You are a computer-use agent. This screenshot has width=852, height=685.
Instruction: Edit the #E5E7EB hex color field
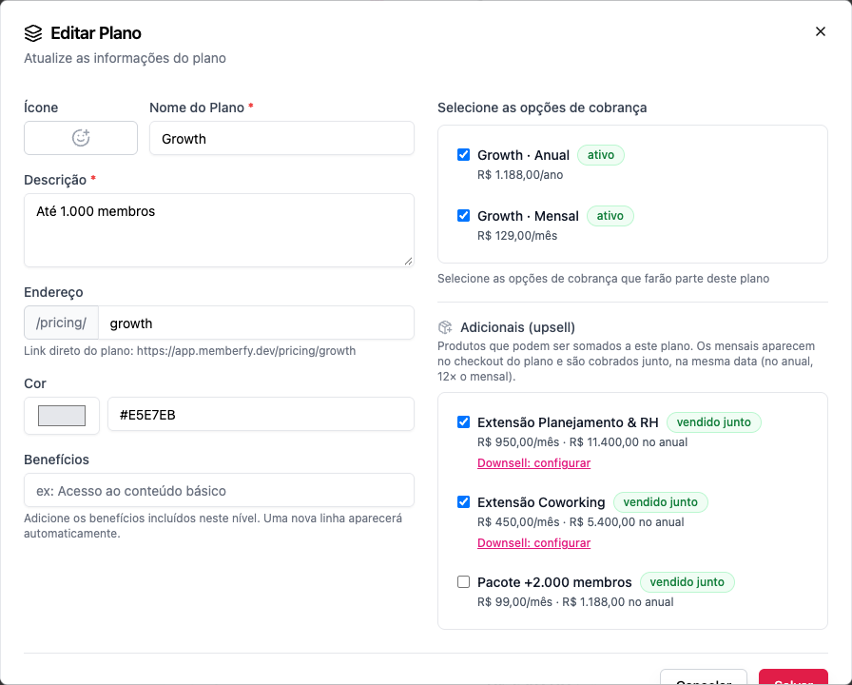[261, 415]
